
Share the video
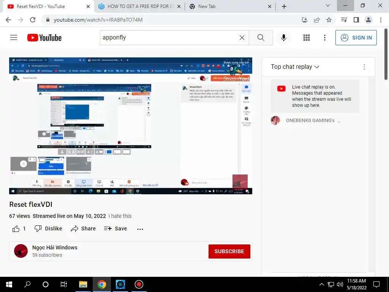[x=83, y=229]
